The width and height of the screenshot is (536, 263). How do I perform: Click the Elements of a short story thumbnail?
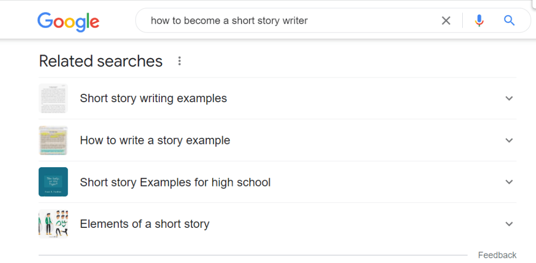tap(53, 224)
